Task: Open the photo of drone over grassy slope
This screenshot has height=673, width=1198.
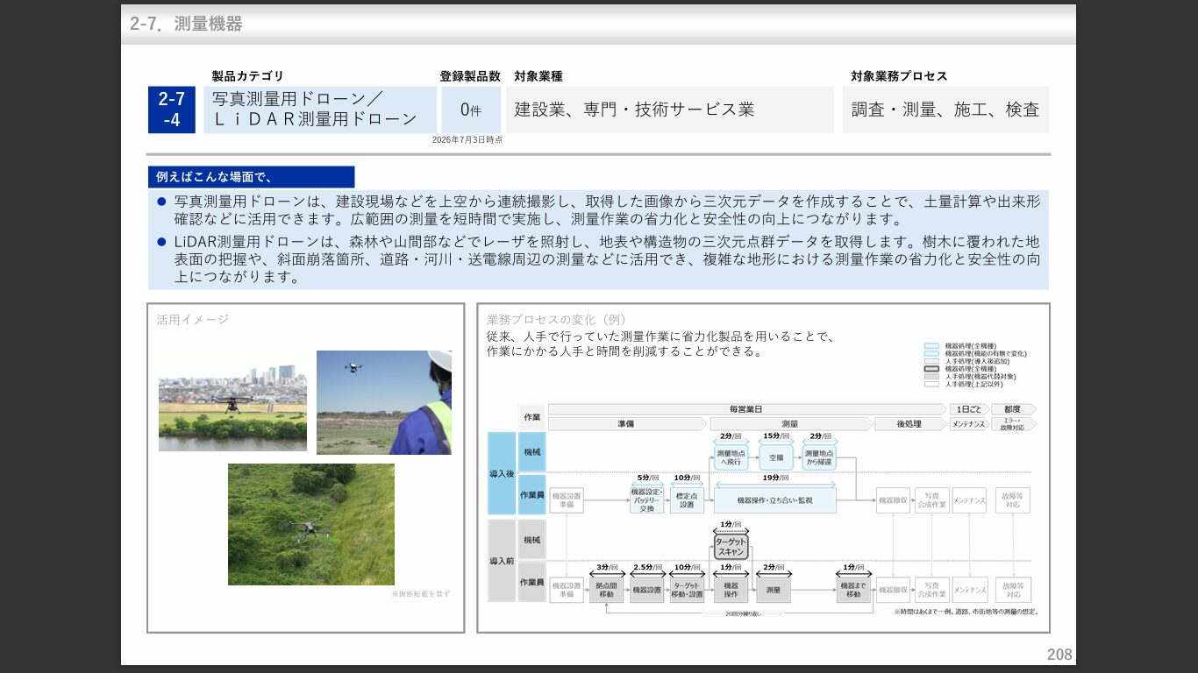Action: (x=311, y=524)
